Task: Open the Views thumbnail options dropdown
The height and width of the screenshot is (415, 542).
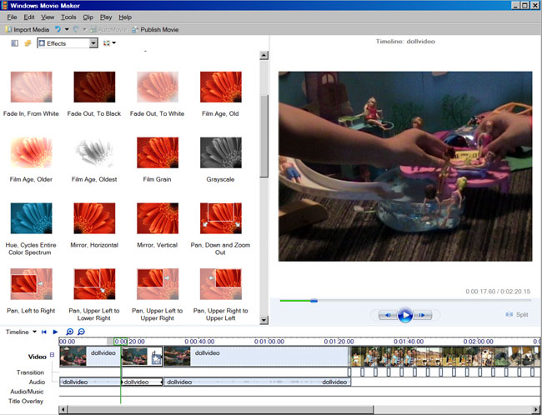Action: (109, 43)
